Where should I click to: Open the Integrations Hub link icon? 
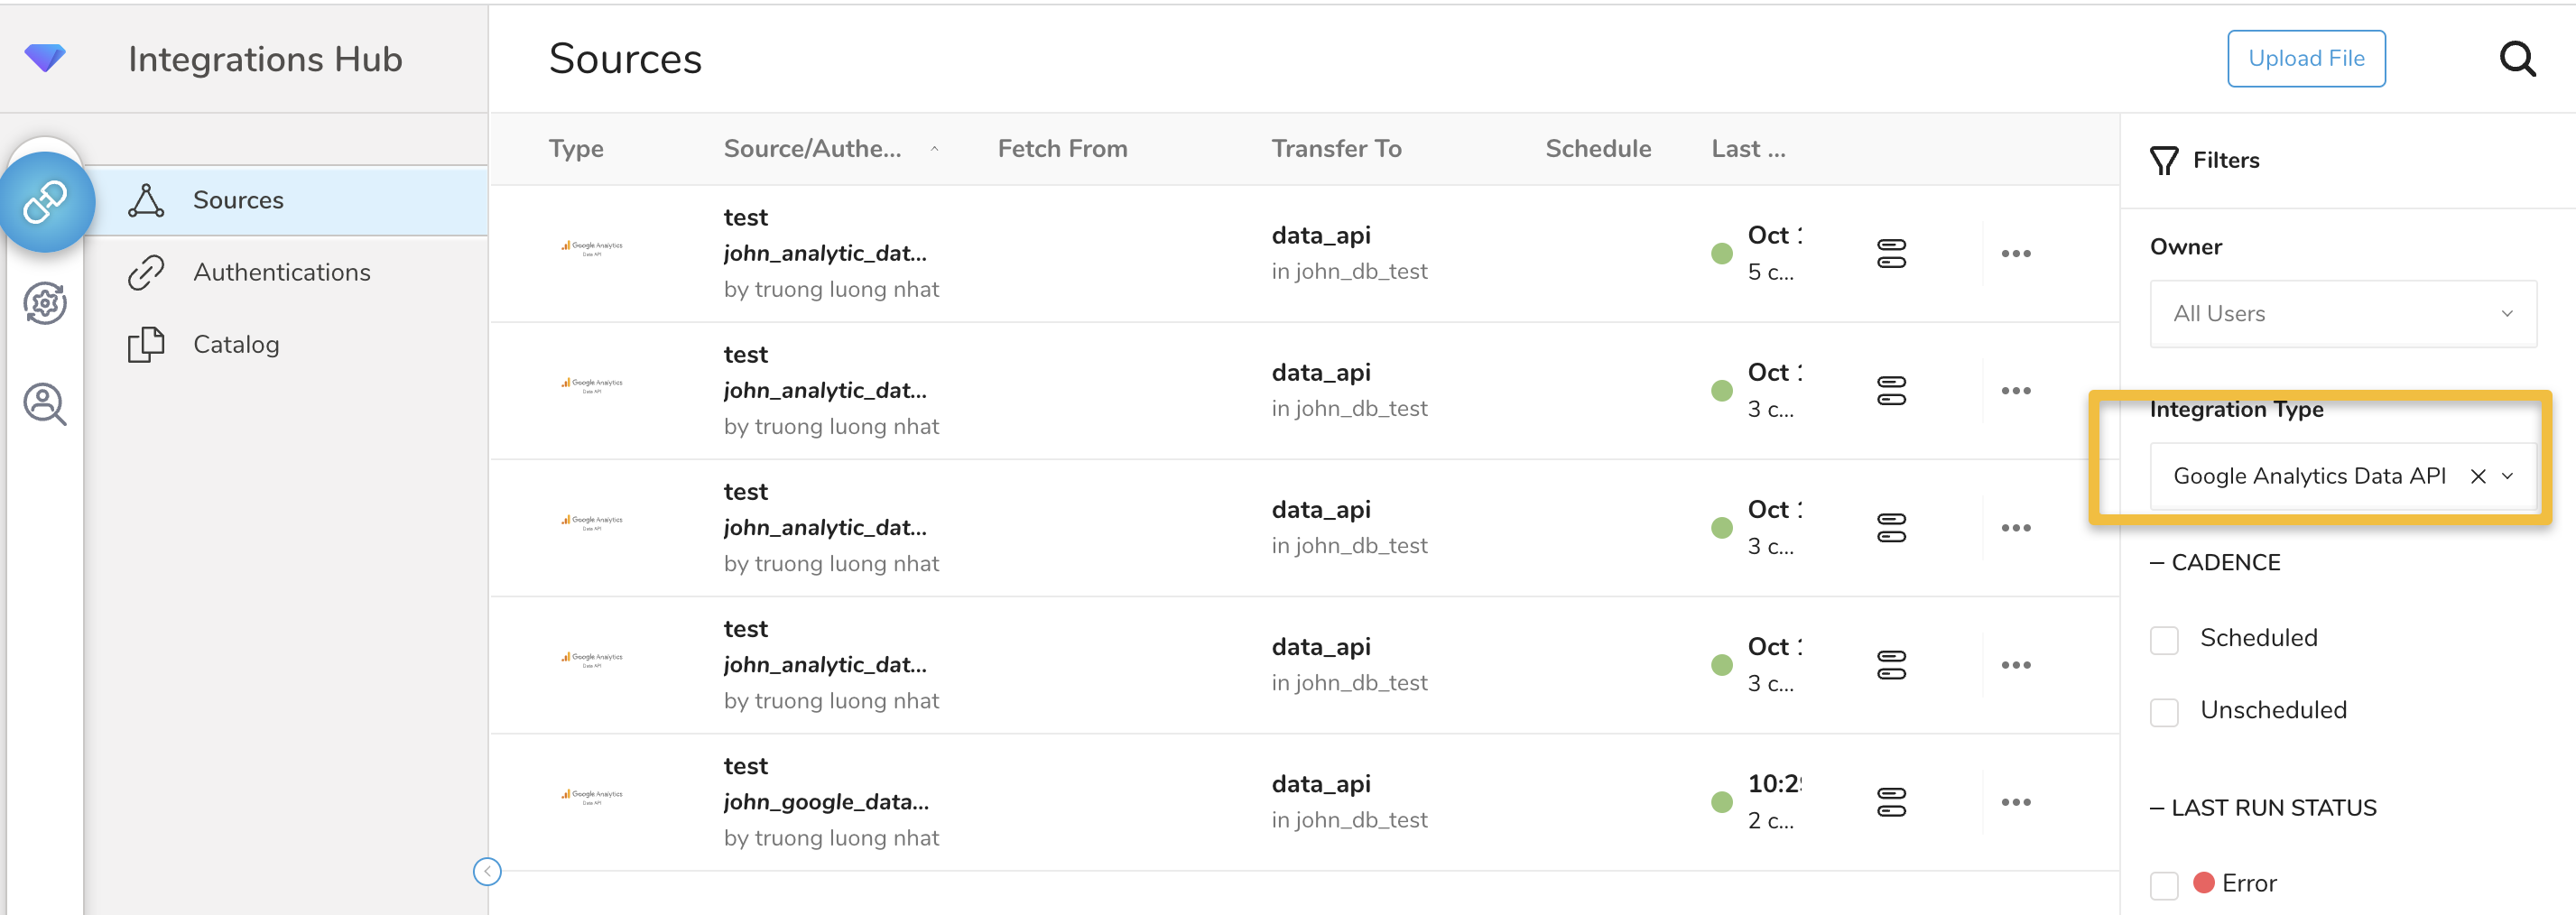pos(46,202)
